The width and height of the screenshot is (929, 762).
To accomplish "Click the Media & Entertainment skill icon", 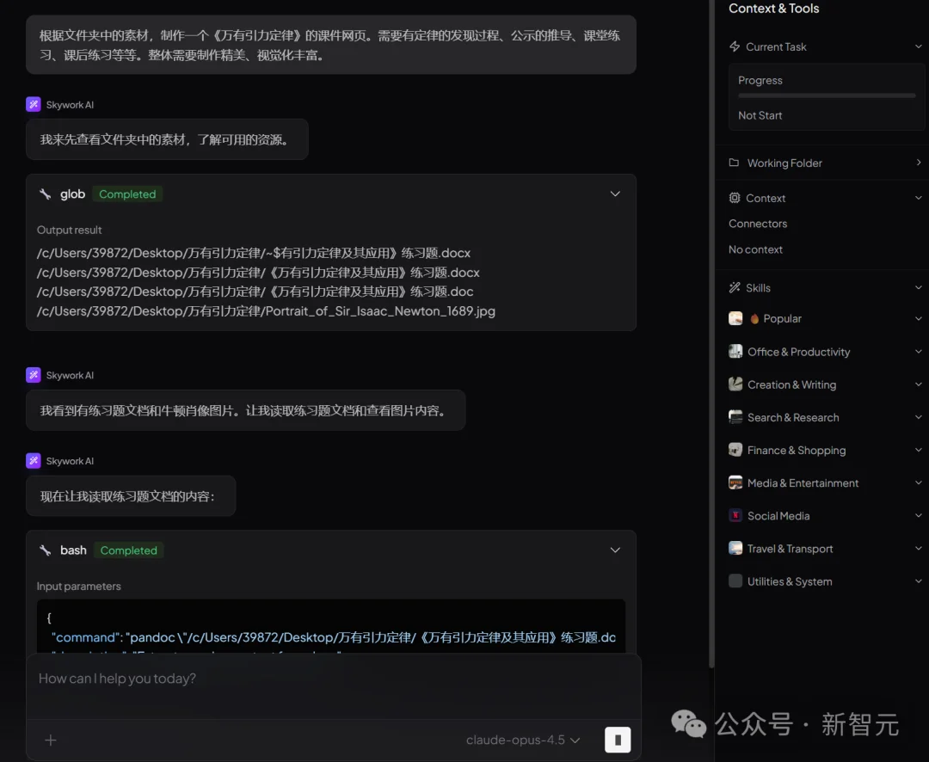I will point(735,482).
